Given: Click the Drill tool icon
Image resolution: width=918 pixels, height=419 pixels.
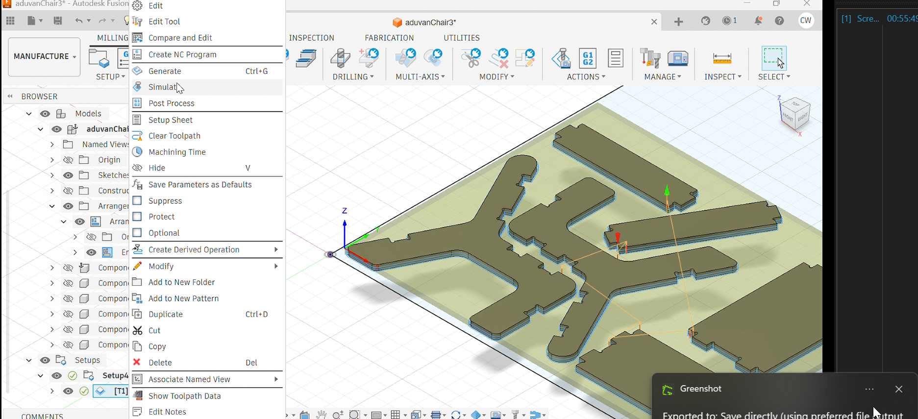Looking at the screenshot, I should pyautogui.click(x=340, y=58).
